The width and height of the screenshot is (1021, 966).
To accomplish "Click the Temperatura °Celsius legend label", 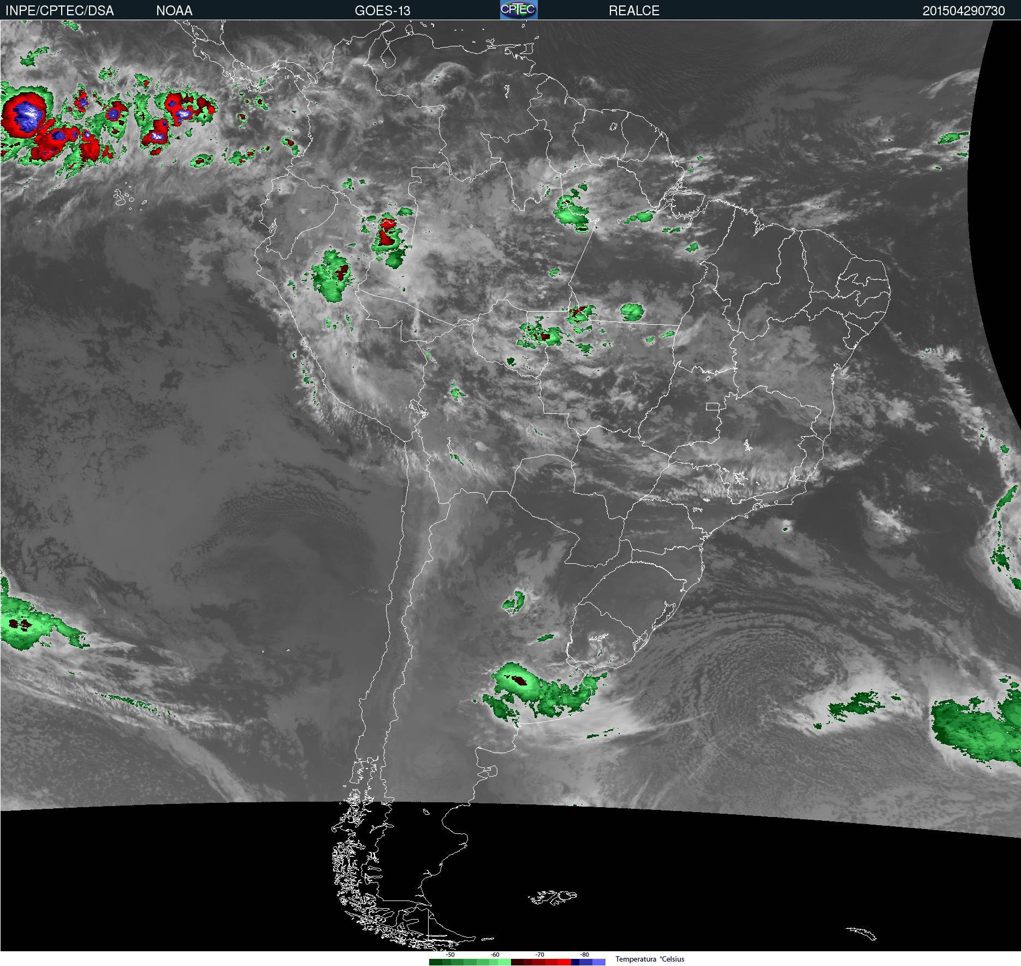I will [650, 959].
